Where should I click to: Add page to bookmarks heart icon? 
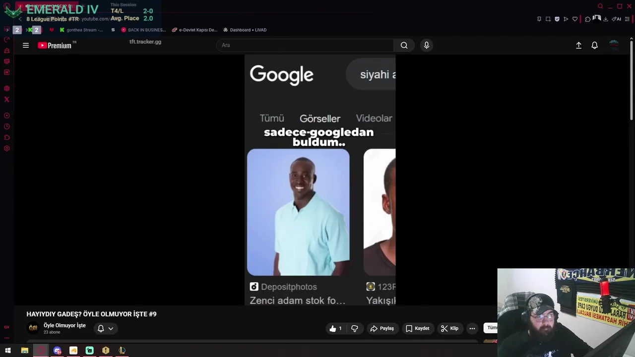[x=575, y=19]
